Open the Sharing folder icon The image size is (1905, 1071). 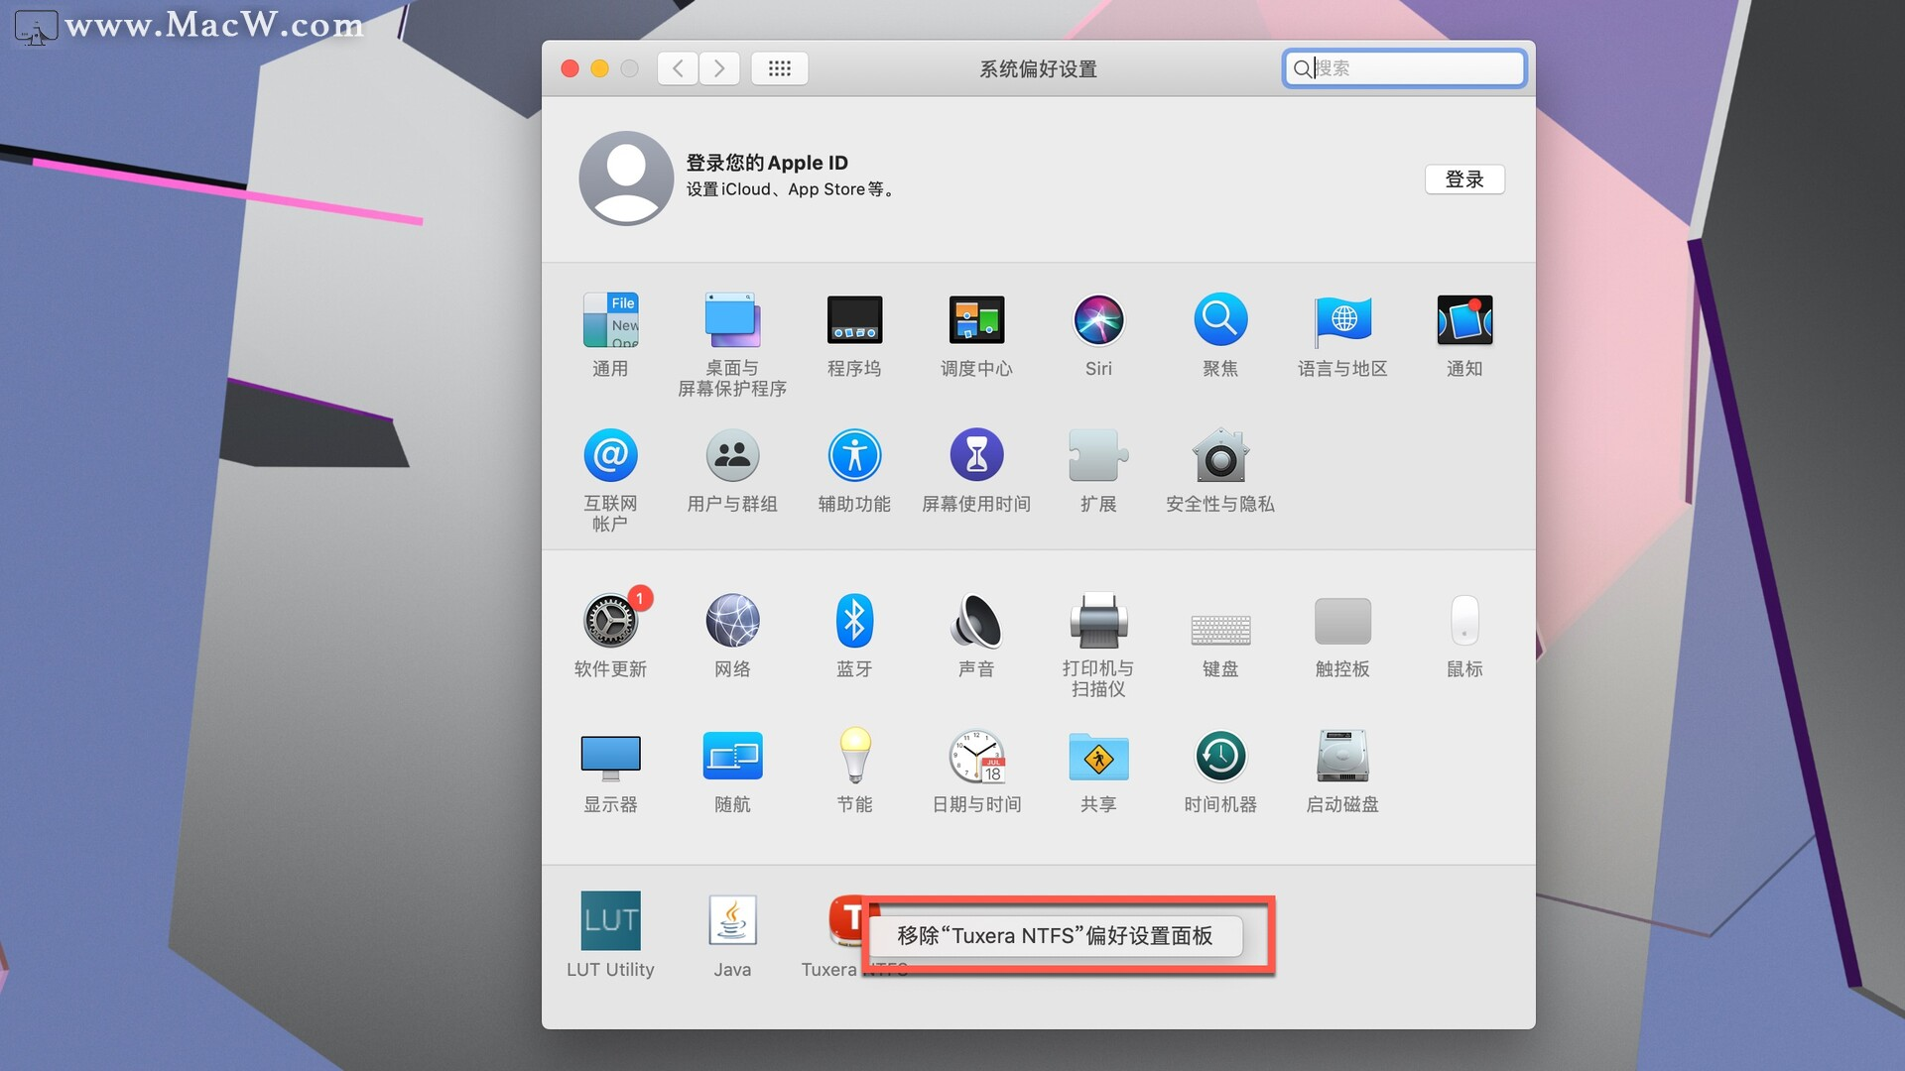click(x=1098, y=758)
